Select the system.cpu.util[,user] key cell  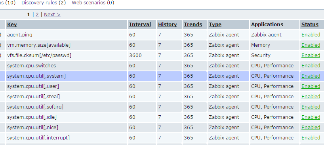(x=67, y=86)
